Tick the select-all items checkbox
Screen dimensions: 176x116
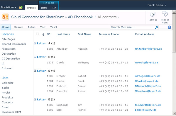coord(37,34)
